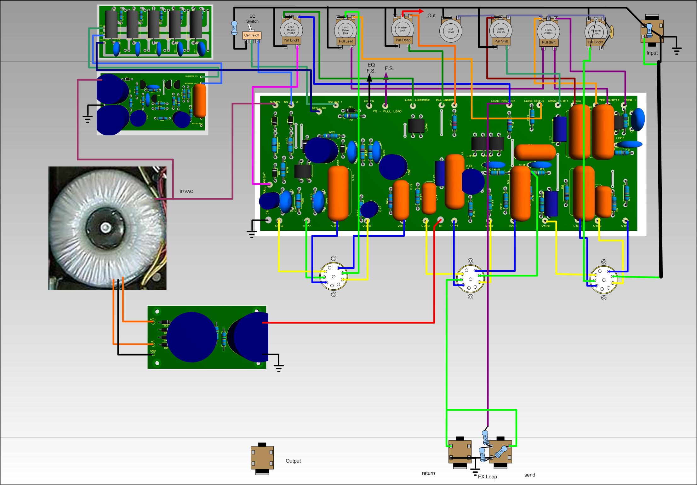697x485 pixels.
Task: Select the Lead Drive 1MA pot
Action: coord(346,30)
